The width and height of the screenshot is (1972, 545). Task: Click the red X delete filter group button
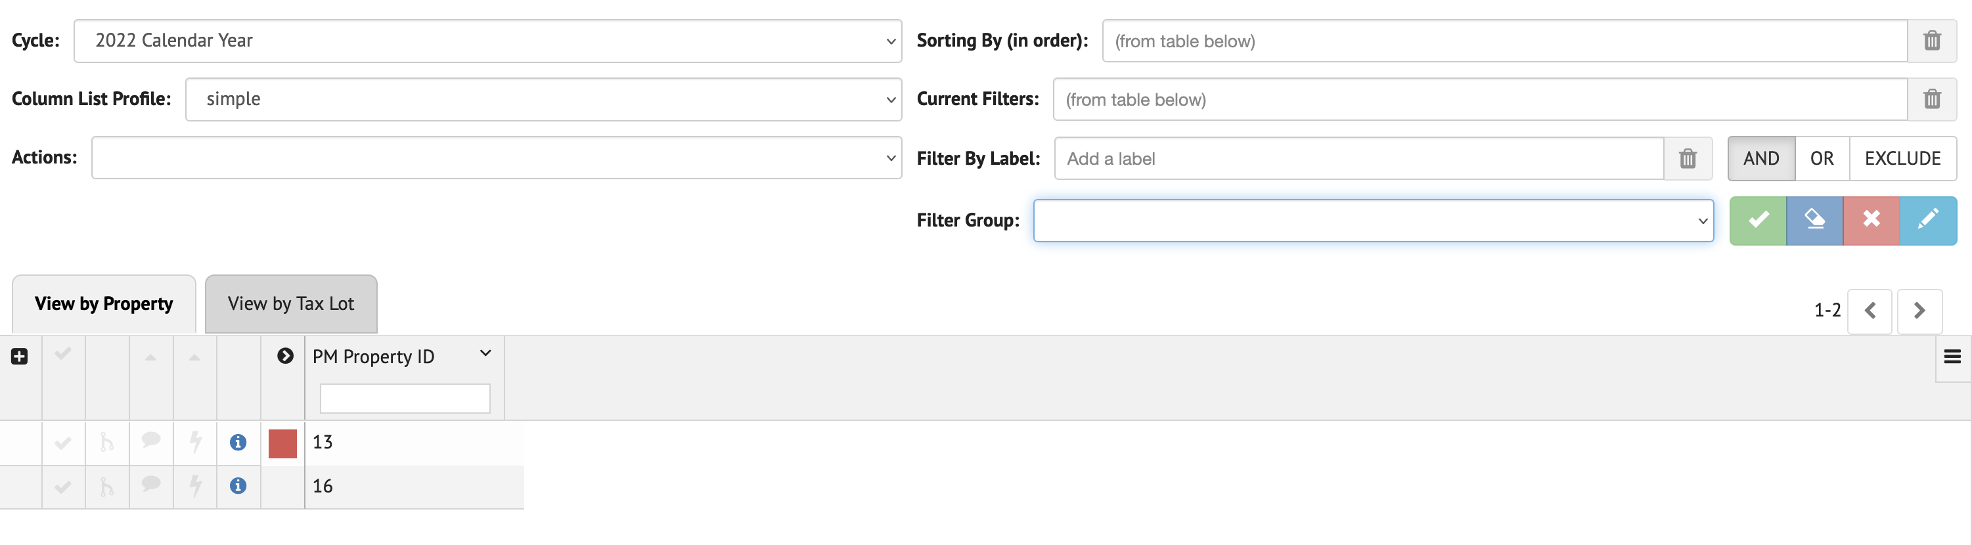coord(1871,221)
